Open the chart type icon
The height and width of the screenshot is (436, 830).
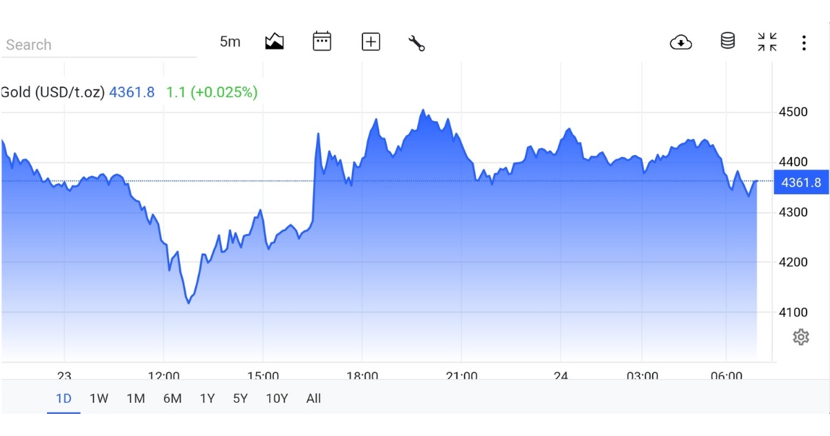pyautogui.click(x=275, y=42)
